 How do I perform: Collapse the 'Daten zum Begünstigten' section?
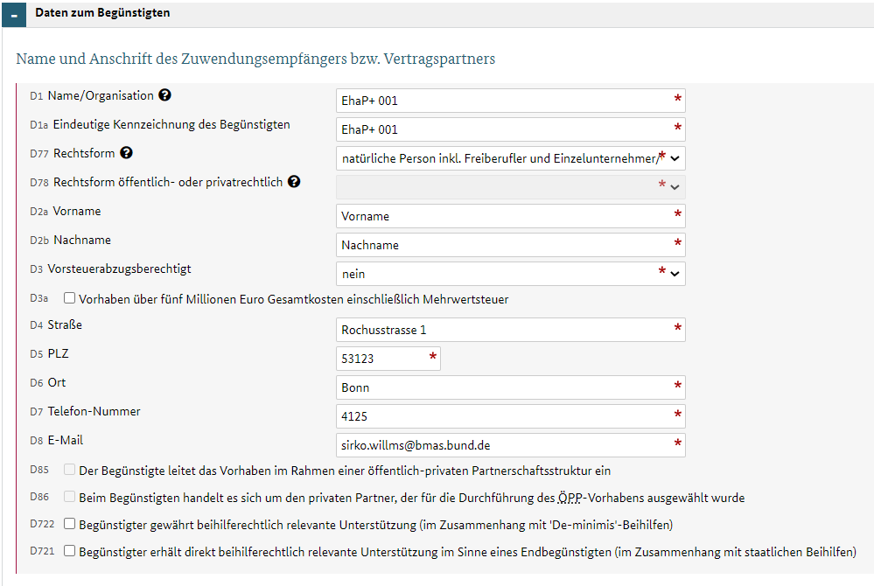14,14
